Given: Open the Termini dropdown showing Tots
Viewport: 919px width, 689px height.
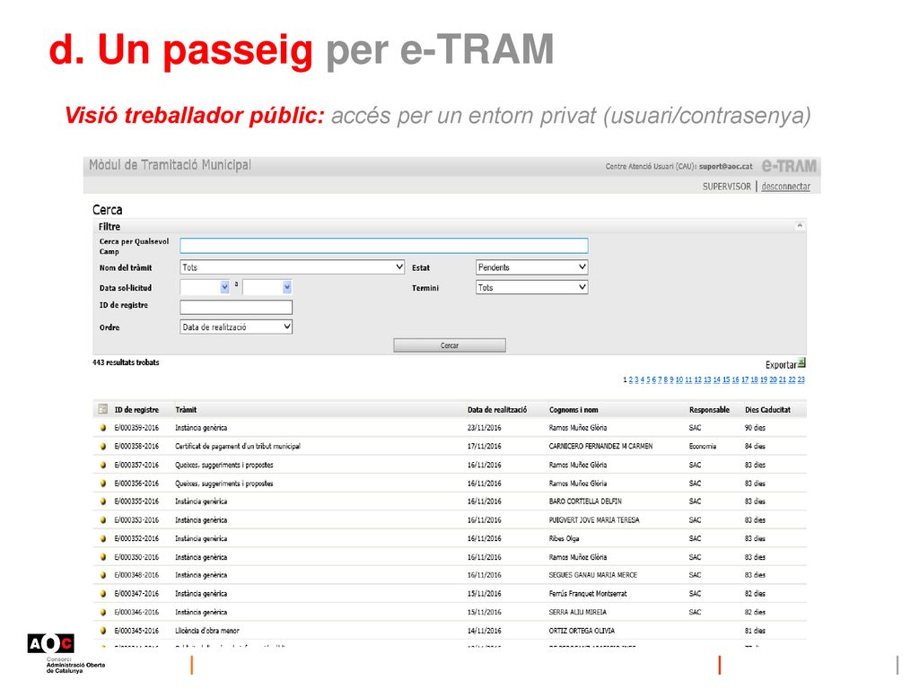Looking at the screenshot, I should 531,287.
